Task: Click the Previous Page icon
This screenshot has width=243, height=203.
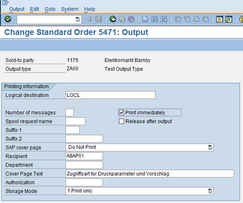Action: coord(187,19)
